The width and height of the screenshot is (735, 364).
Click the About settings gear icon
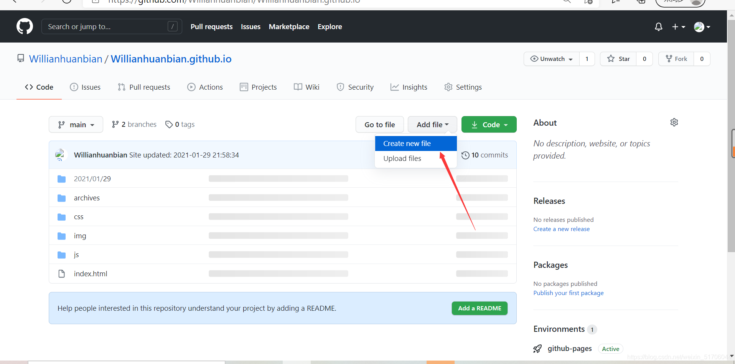[674, 122]
